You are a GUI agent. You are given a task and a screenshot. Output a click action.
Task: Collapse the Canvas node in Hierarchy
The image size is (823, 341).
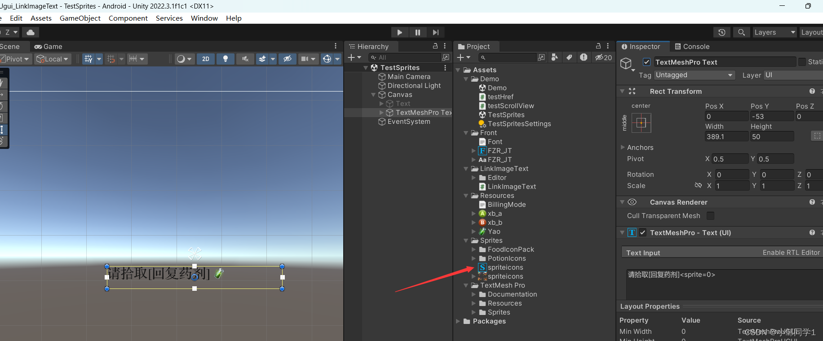[x=373, y=95]
